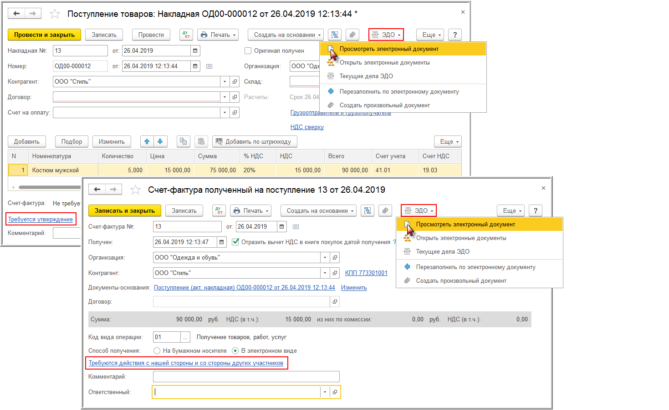
Task: Open Контрагент ООО "Стиль" card in Счет-фактура
Action: tap(335, 273)
